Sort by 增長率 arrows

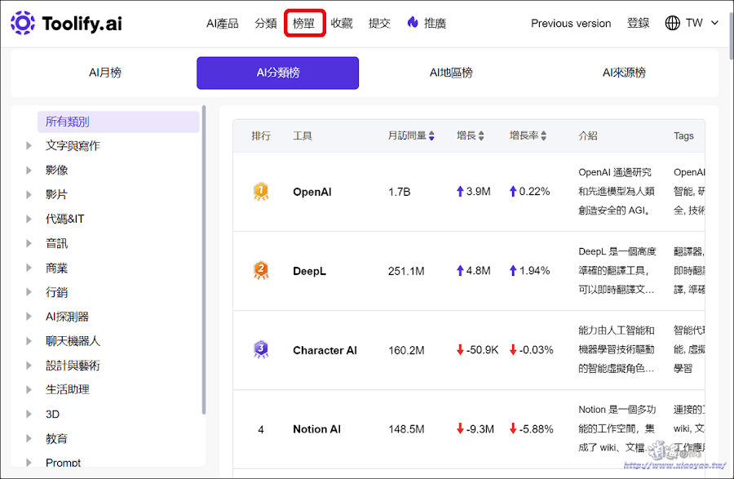click(543, 135)
